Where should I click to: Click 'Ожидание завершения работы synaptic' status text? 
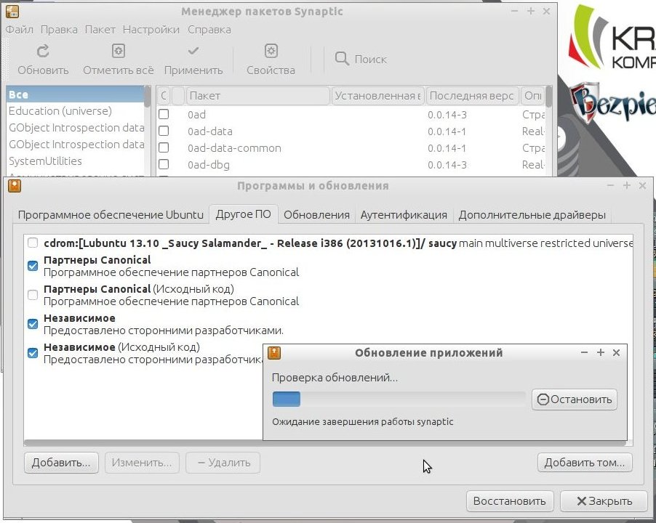363,421
